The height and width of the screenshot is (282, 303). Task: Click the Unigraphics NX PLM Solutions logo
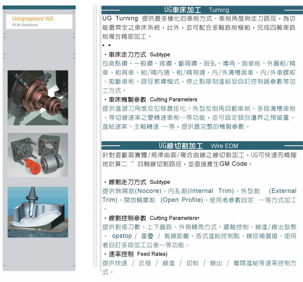[39, 22]
